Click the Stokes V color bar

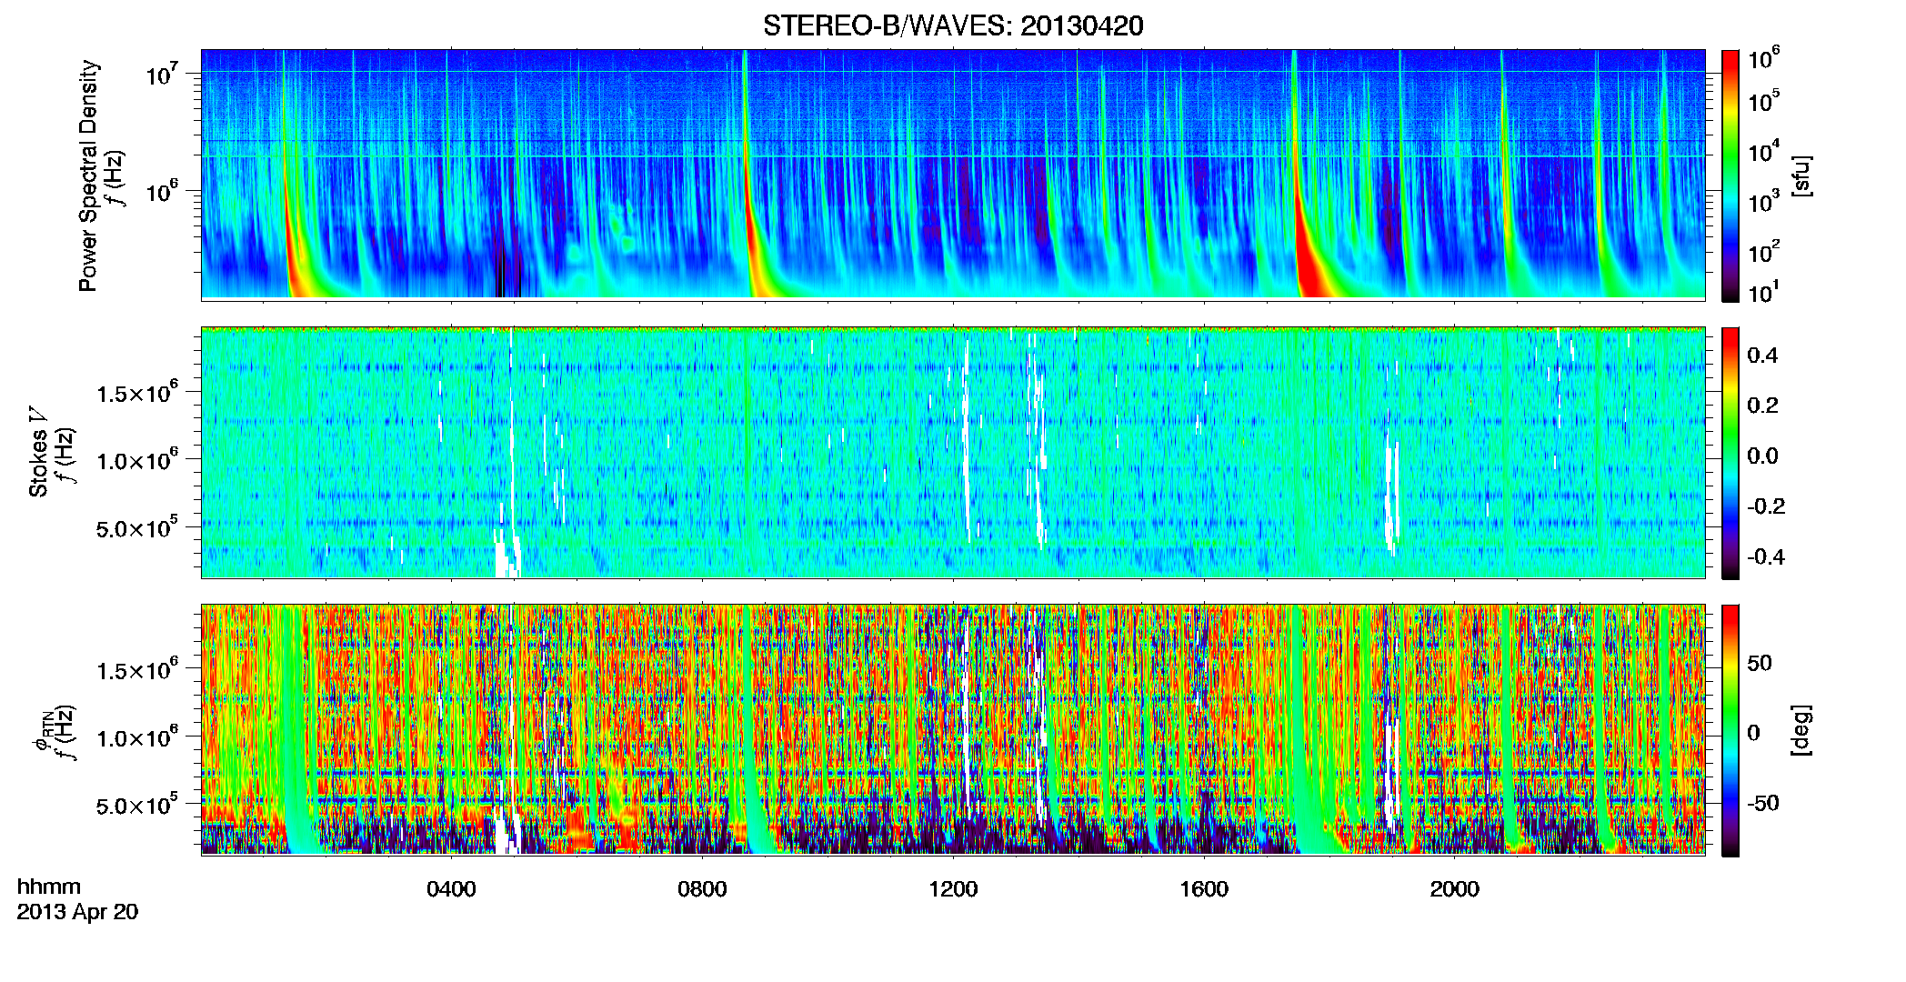coord(1730,453)
